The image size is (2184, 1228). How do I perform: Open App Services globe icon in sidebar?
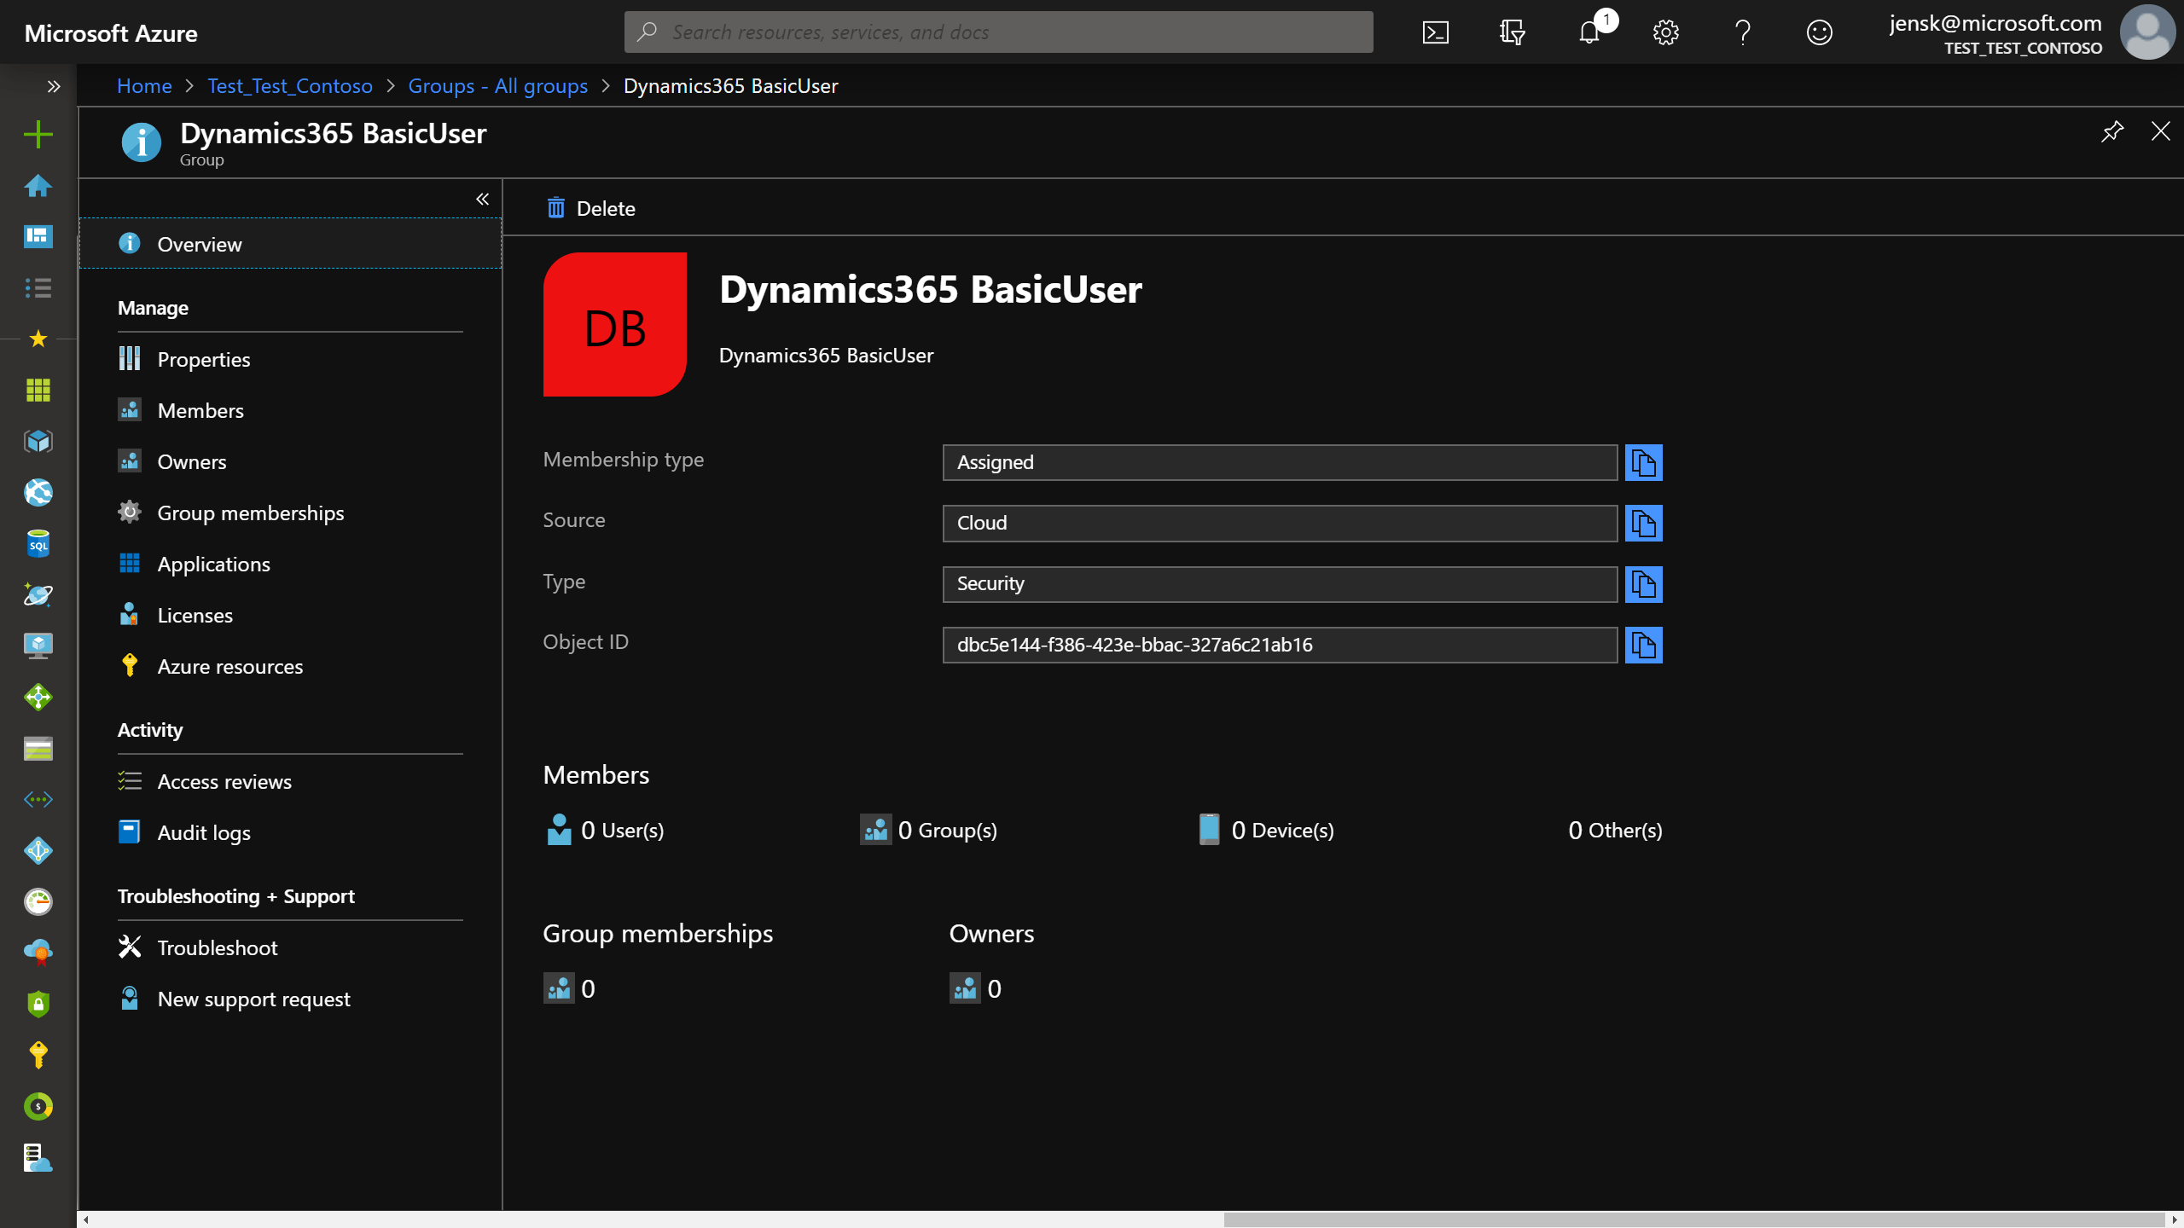pyautogui.click(x=38, y=492)
